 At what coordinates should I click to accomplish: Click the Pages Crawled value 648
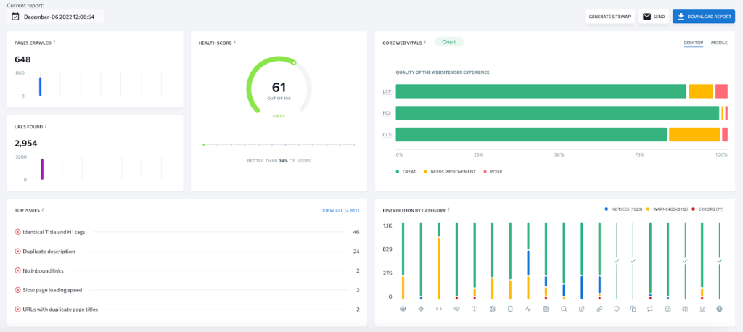tap(22, 59)
